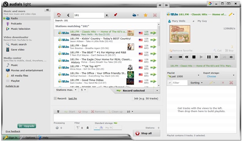Select Radio in the sidebar

[x=14, y=18]
